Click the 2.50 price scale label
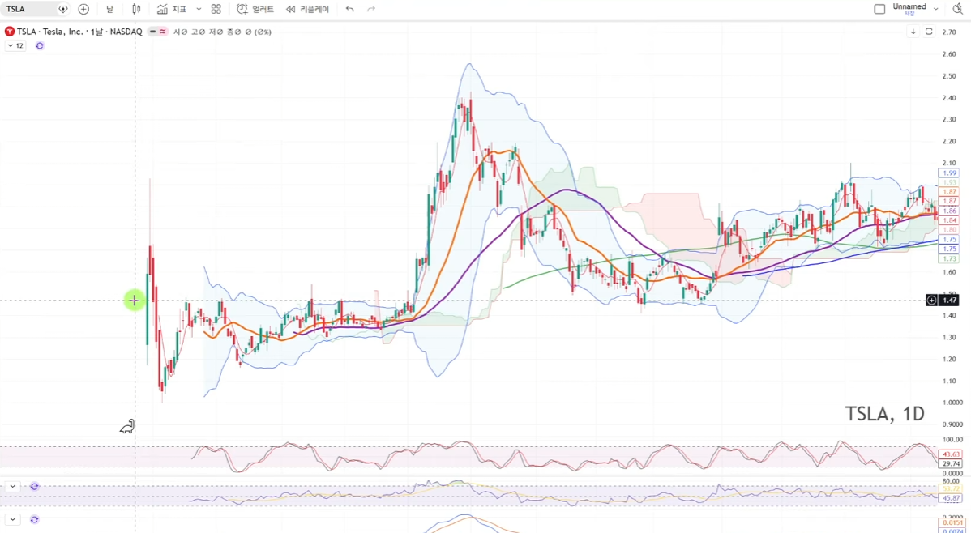Image resolution: width=971 pixels, height=533 pixels. coord(947,76)
